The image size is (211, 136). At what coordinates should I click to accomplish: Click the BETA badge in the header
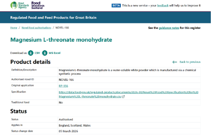click(116, 5)
